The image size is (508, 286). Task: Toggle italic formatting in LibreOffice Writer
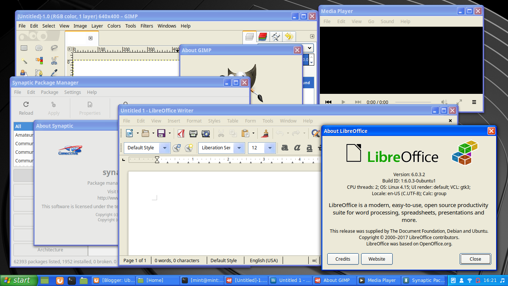click(297, 148)
